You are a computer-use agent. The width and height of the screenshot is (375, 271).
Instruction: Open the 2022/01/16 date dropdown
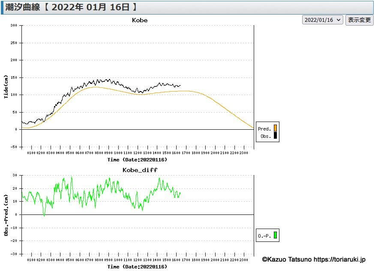[323, 20]
